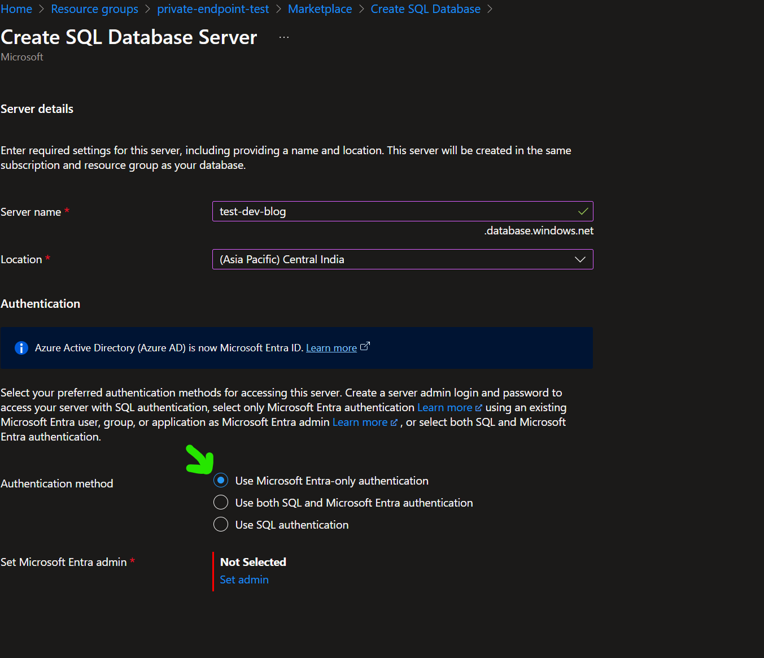Viewport: 764px width, 658px height.
Task: Open the ellipsis more options menu
Action: (x=284, y=37)
